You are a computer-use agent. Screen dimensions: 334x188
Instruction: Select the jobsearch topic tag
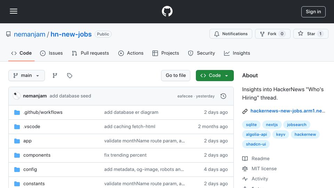(x=296, y=125)
